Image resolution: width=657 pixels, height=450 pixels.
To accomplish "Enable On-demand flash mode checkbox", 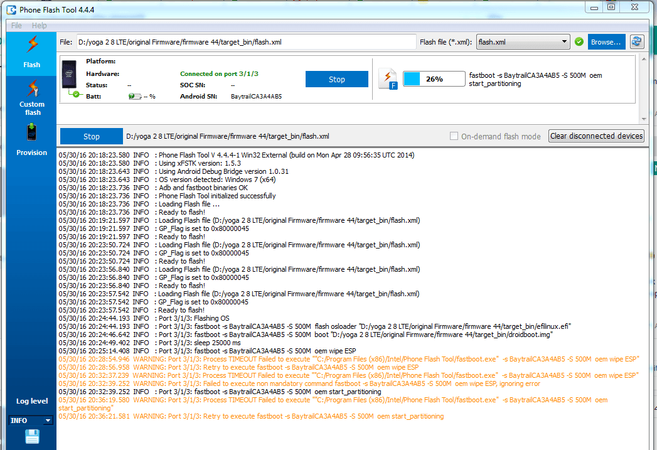I will (454, 136).
